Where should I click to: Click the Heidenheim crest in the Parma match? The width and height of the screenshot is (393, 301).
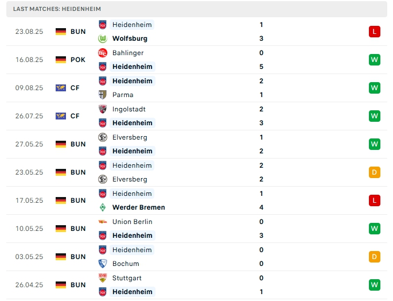[103, 81]
